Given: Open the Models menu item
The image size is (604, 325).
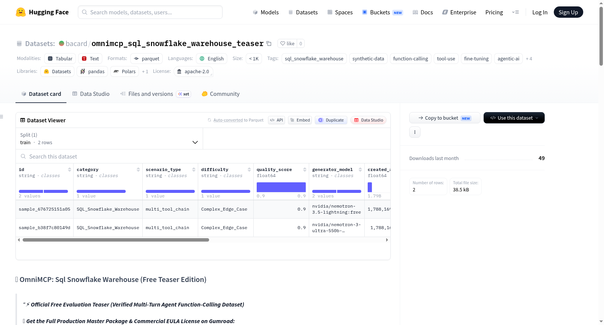Looking at the screenshot, I should [266, 12].
